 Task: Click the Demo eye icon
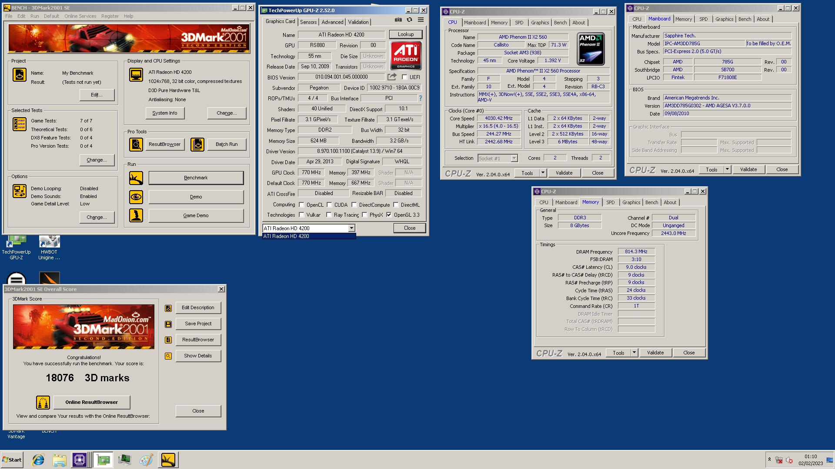(136, 197)
